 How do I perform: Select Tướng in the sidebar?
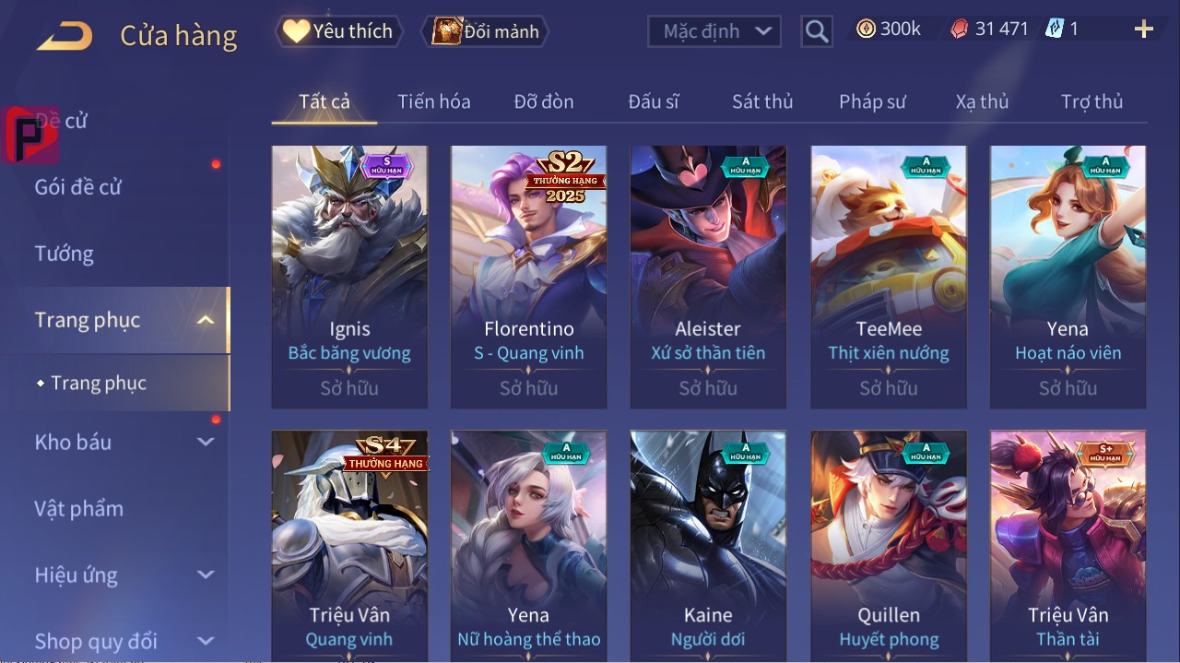tap(65, 254)
